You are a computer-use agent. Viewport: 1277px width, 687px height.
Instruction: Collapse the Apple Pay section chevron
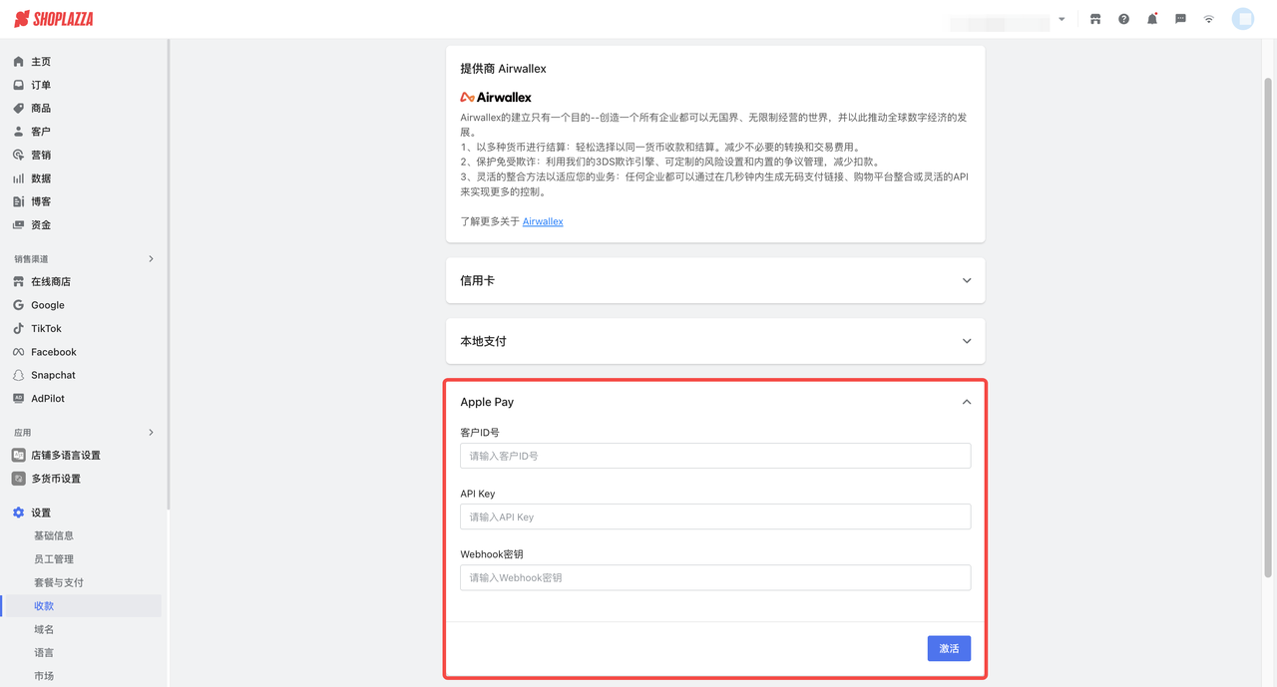(x=966, y=402)
